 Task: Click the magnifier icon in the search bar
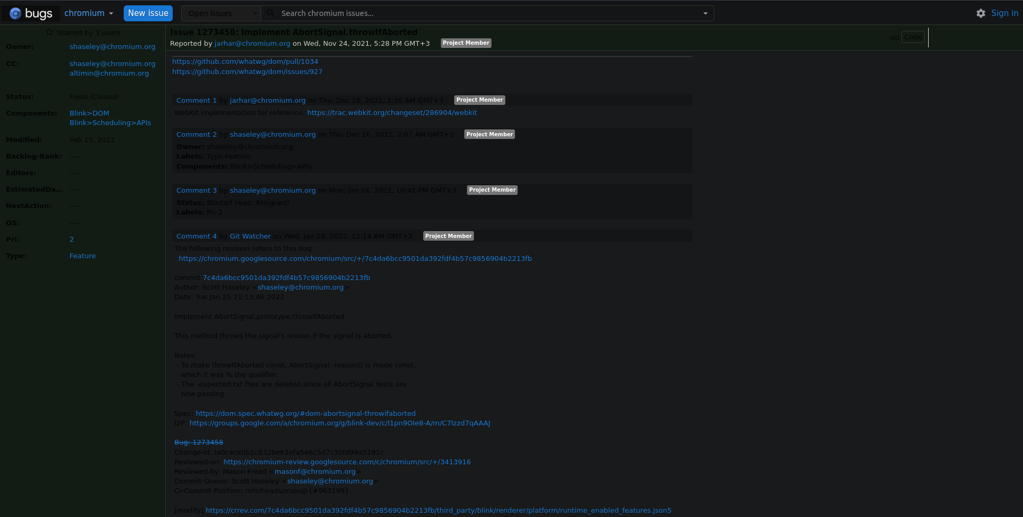click(x=269, y=13)
